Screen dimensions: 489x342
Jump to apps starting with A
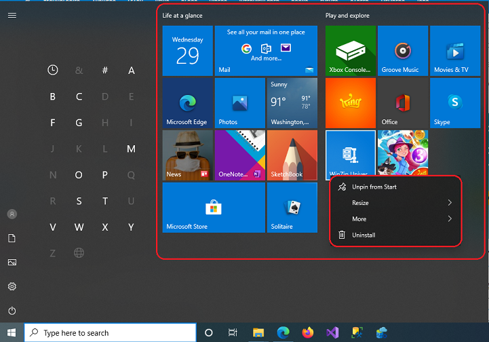click(x=132, y=70)
